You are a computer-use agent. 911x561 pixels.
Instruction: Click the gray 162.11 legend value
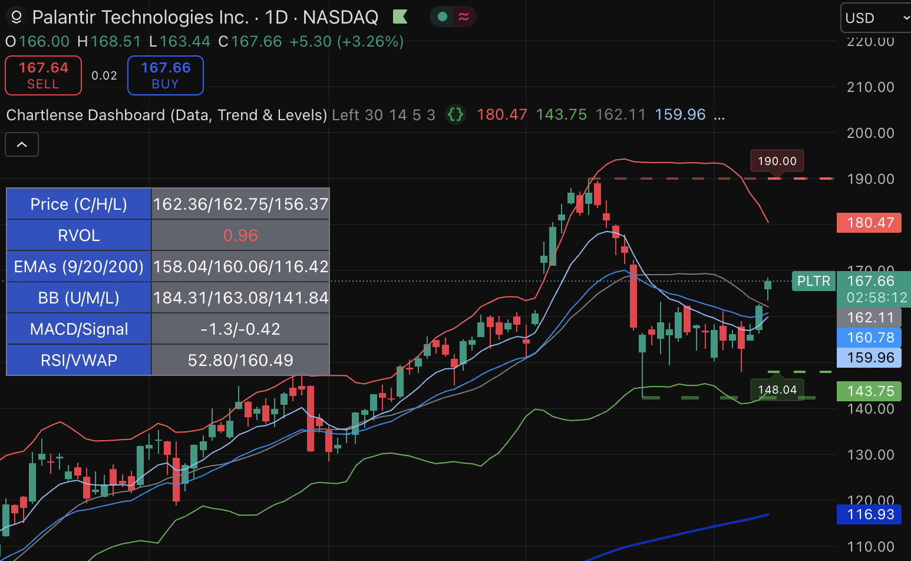click(x=620, y=115)
